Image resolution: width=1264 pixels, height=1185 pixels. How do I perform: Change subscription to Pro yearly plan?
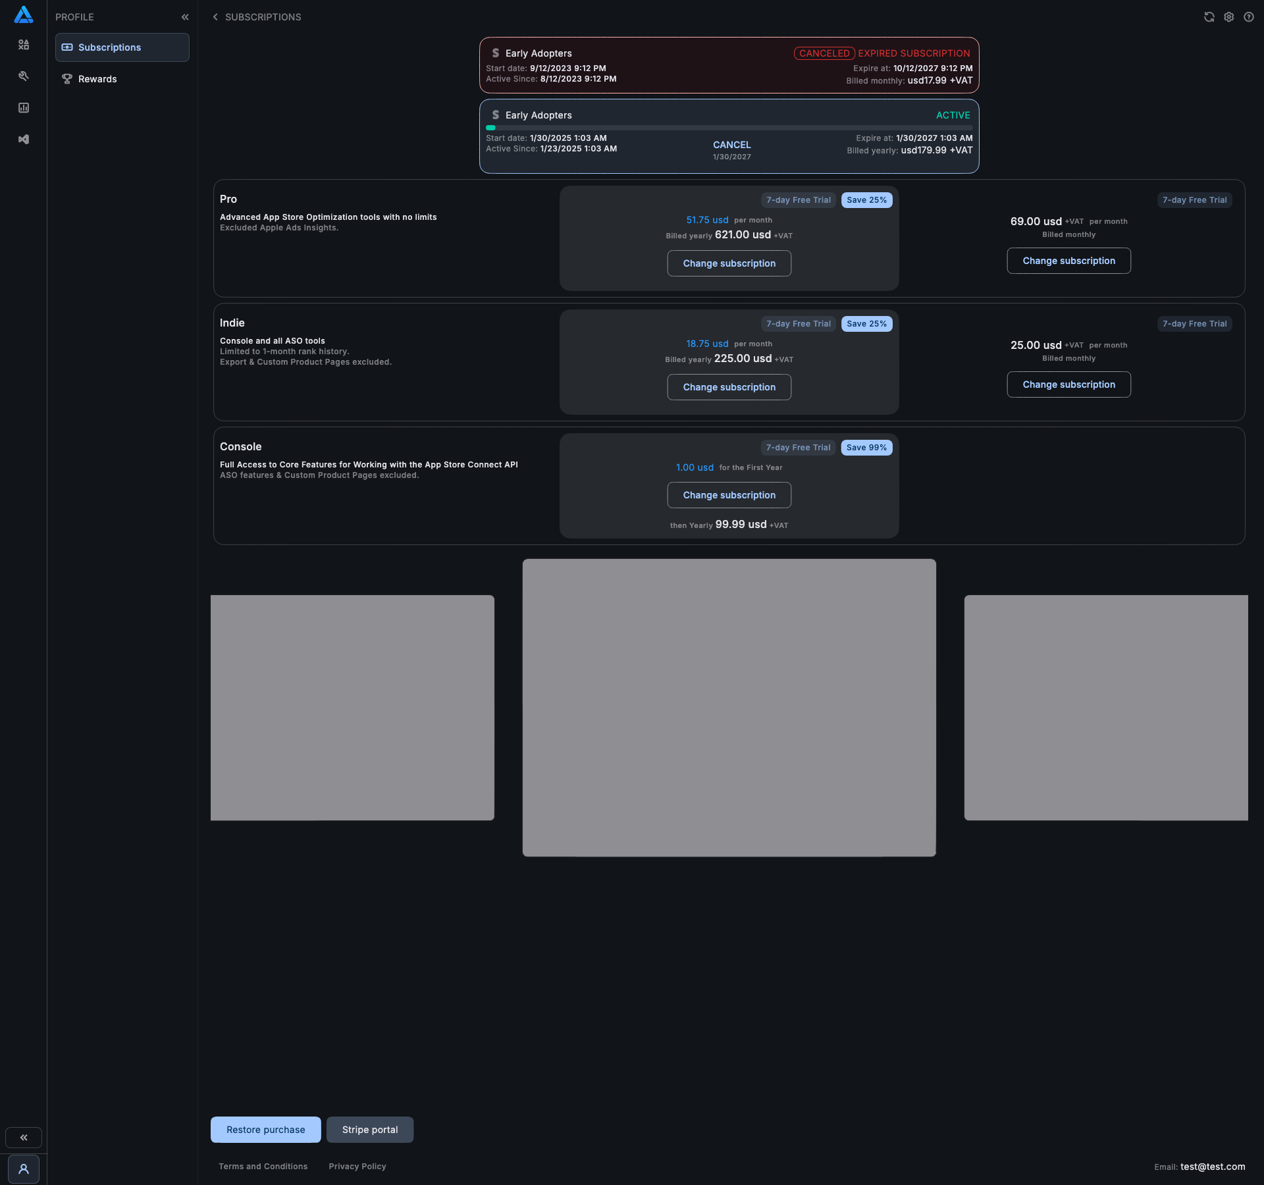pyautogui.click(x=729, y=263)
